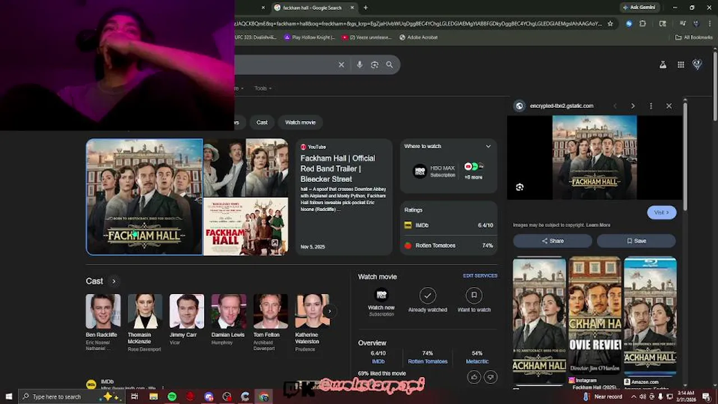
Task: Show more cast members with arrow
Action: click(330, 311)
